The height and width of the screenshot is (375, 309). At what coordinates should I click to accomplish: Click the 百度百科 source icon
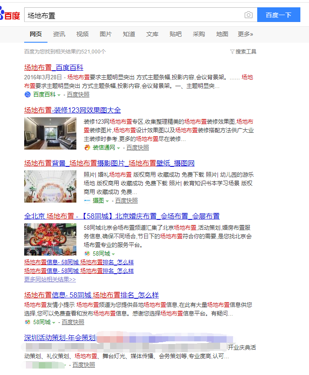(28, 94)
